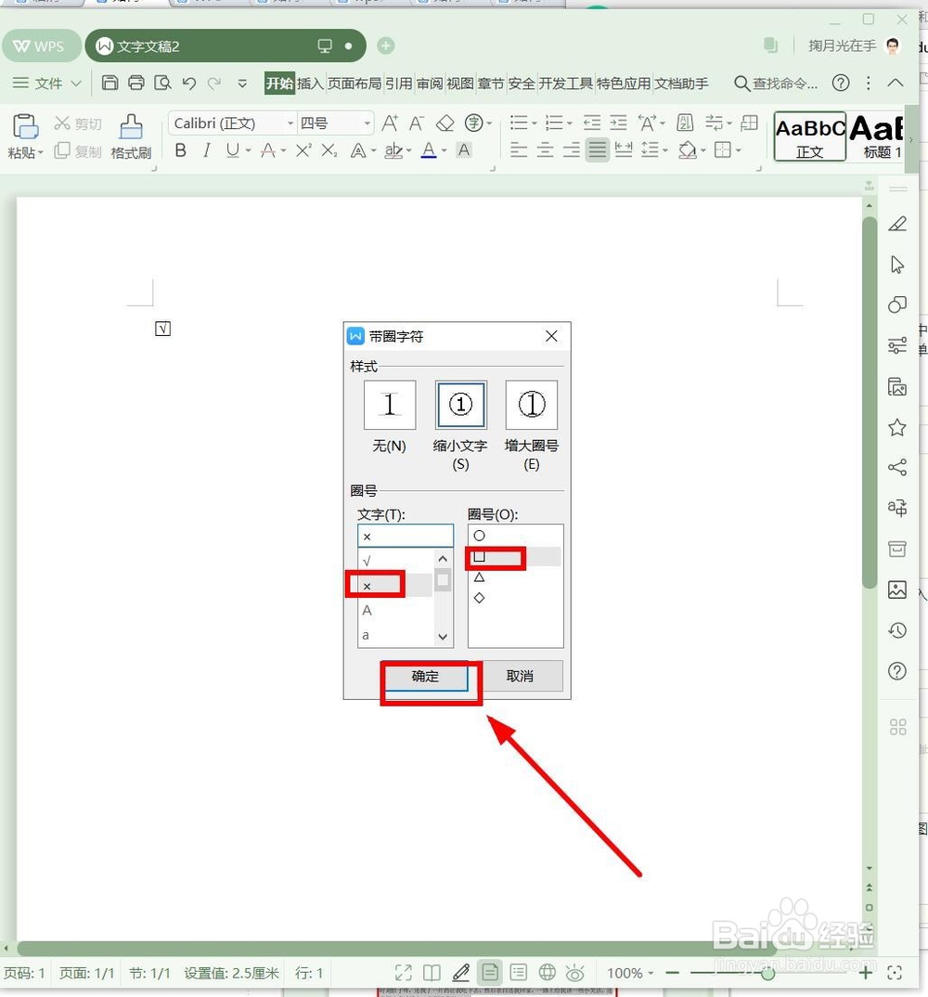Open the quick access toolbar customize arrow
The height and width of the screenshot is (997, 928).
coord(242,84)
